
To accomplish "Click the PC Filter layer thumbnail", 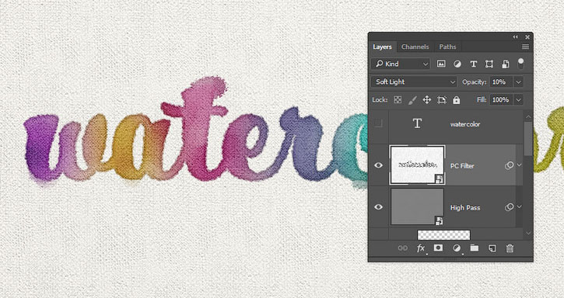I will 417,165.
